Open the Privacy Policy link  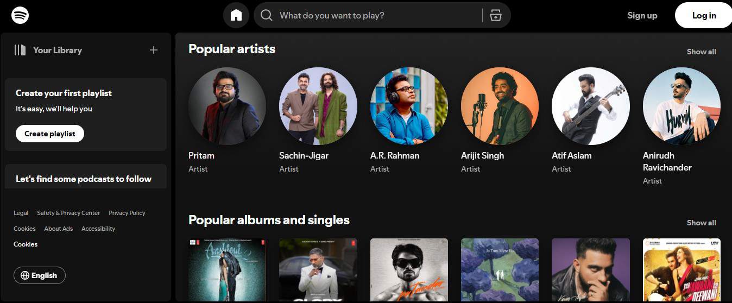[127, 213]
